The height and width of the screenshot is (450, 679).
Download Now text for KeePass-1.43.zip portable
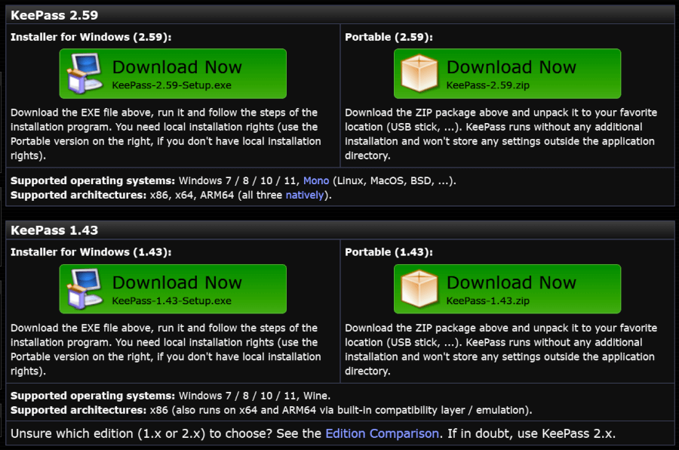pyautogui.click(x=512, y=282)
